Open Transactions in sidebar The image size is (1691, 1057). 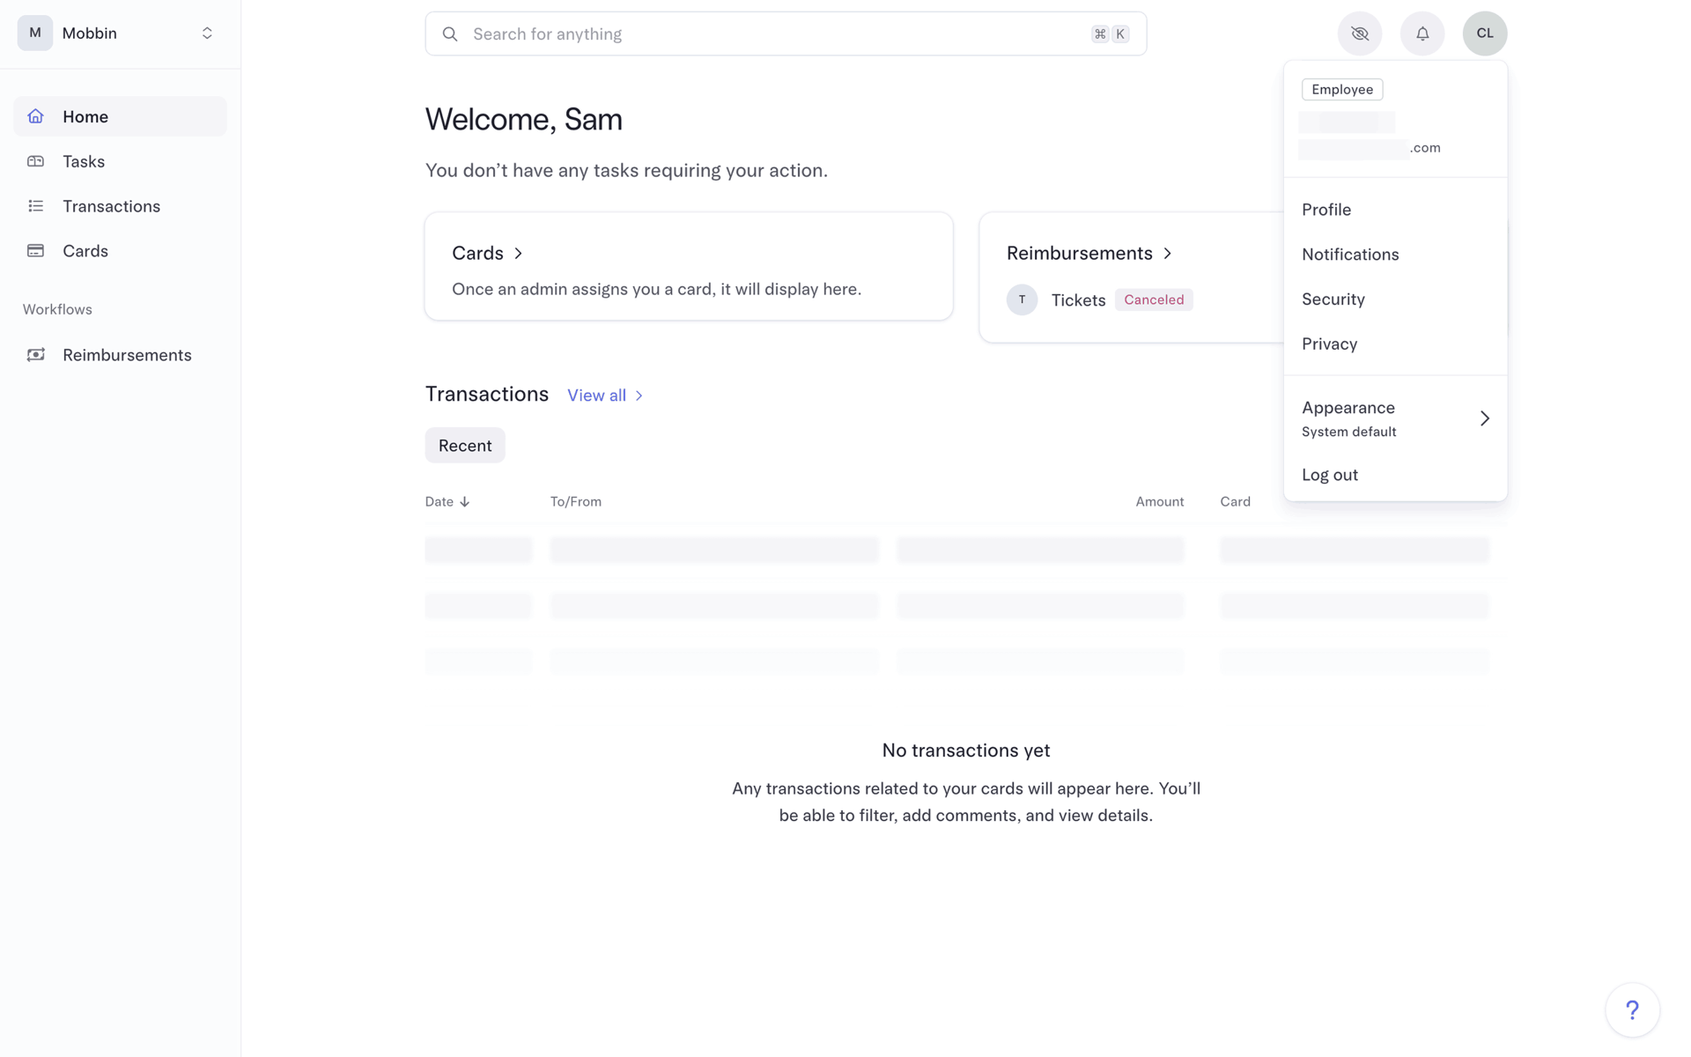pos(120,206)
